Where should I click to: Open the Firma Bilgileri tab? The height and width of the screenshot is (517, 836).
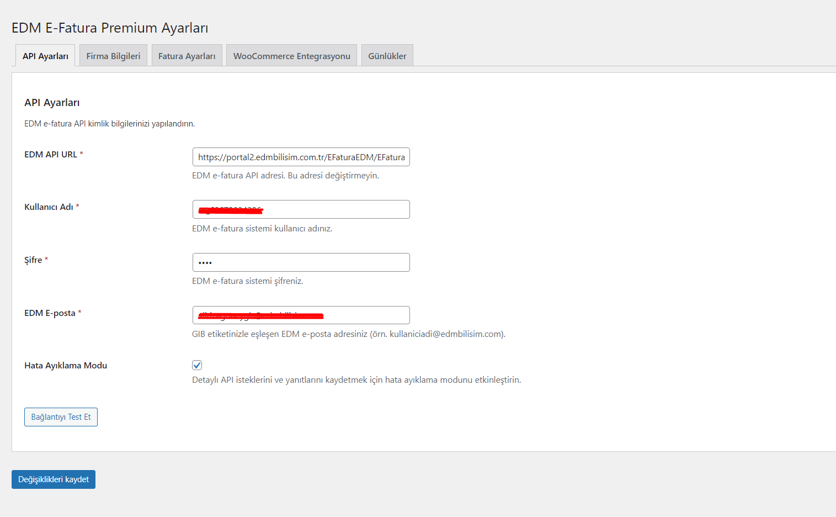(113, 56)
